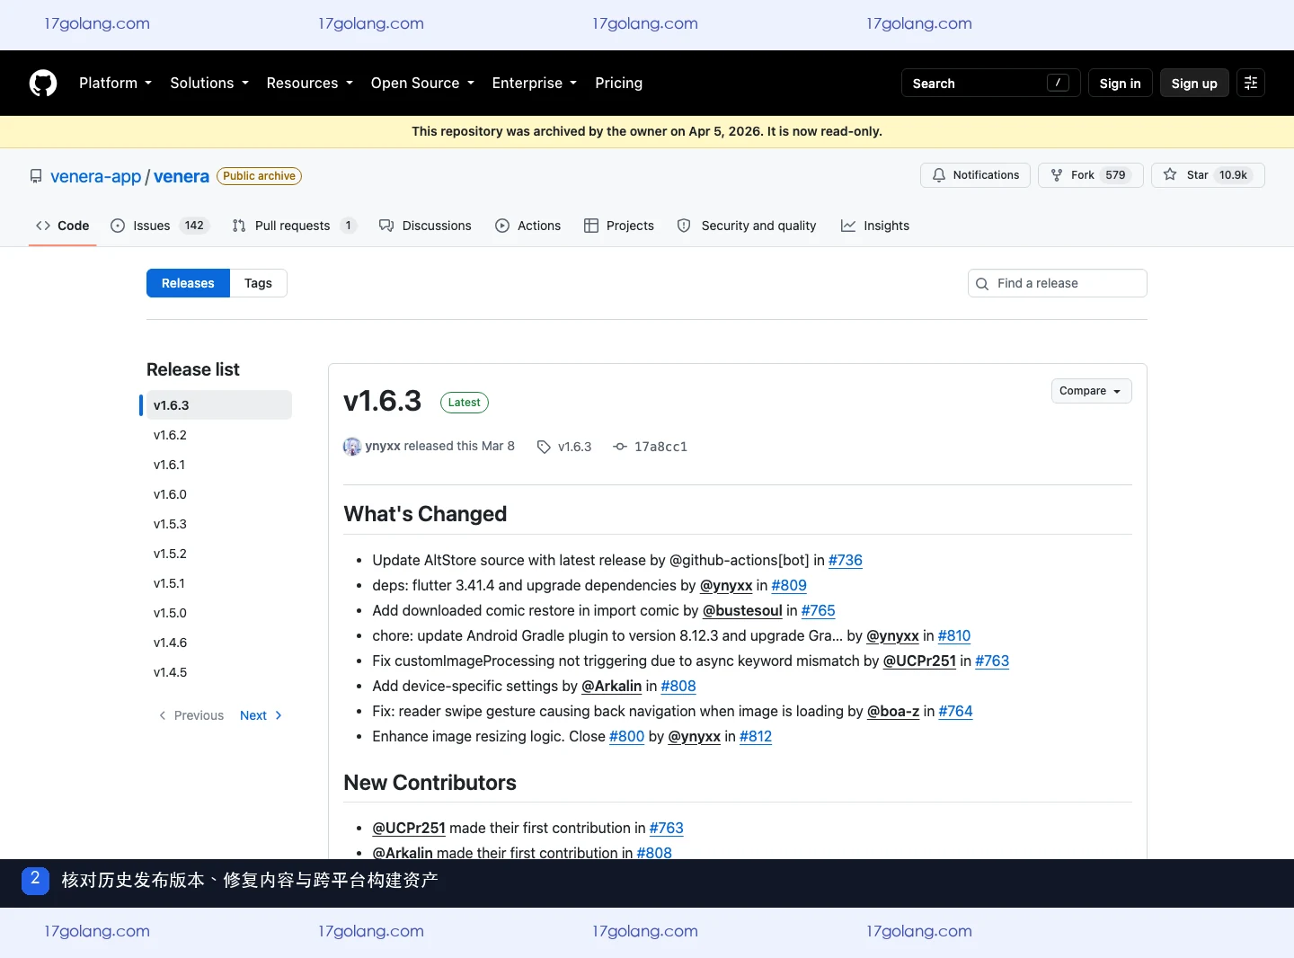Open pull request #808 in device-specific settings line
The width and height of the screenshot is (1294, 958).
tap(678, 686)
